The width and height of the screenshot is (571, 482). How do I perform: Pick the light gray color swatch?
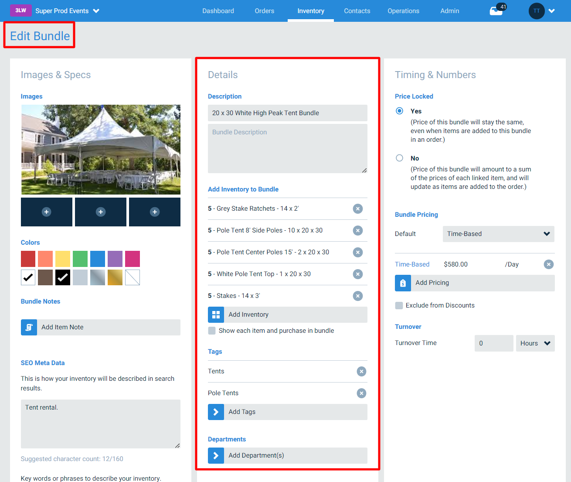(80, 277)
